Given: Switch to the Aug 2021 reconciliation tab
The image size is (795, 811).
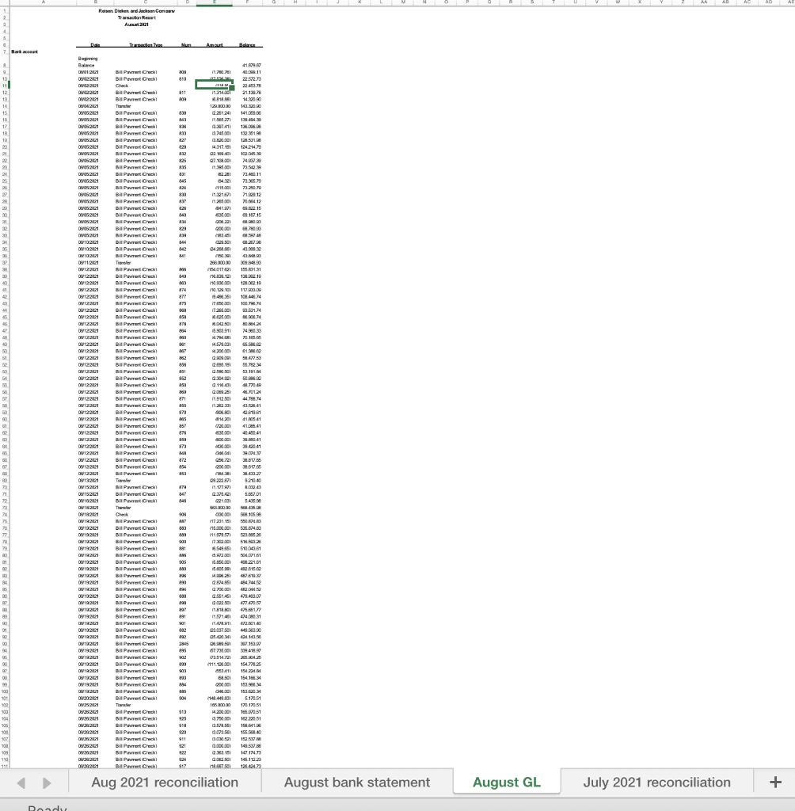Looking at the screenshot, I should point(165,782).
